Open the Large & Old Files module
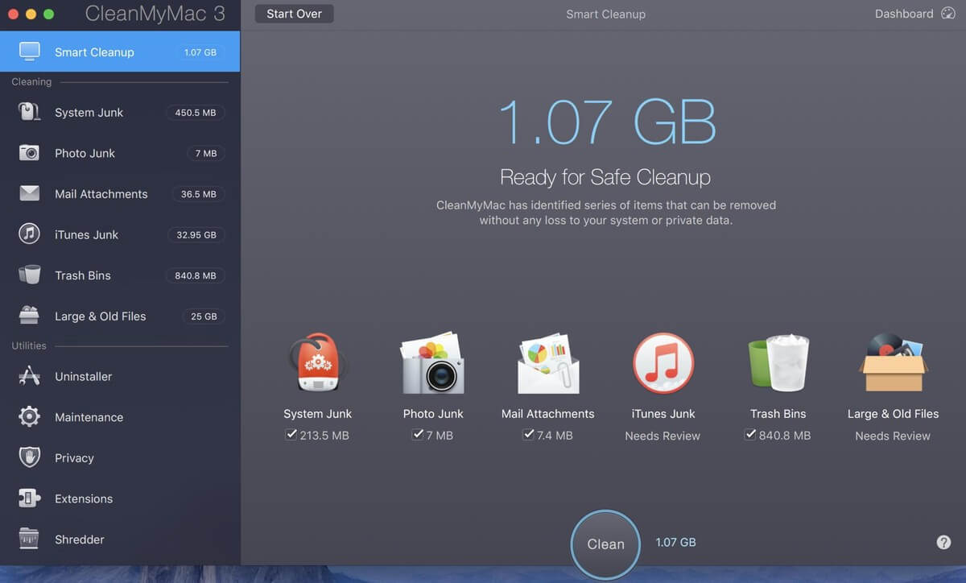 tap(120, 316)
